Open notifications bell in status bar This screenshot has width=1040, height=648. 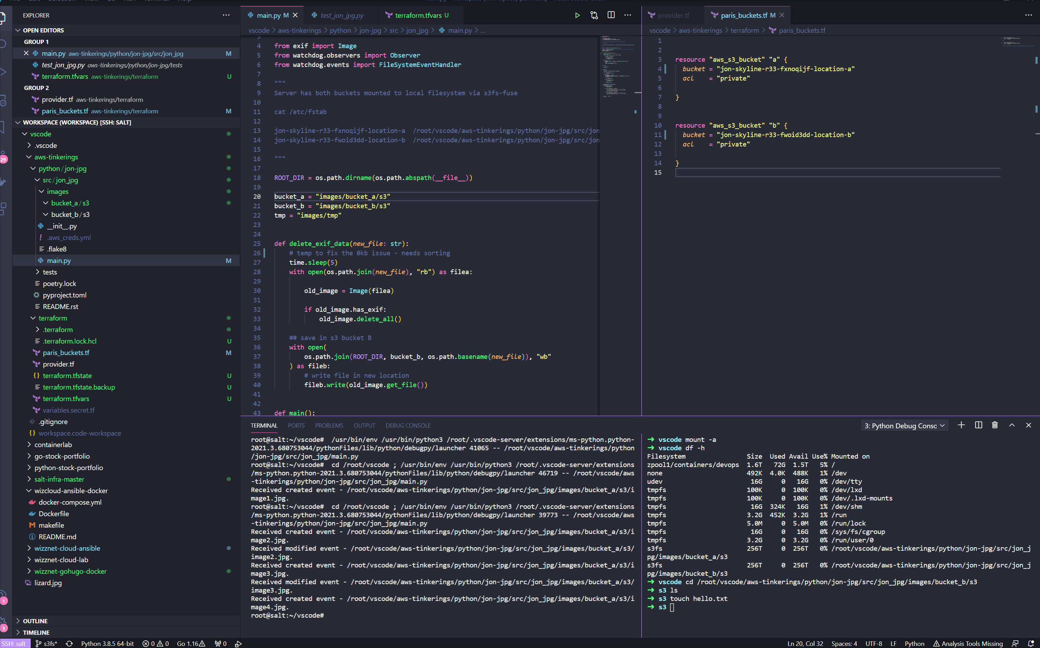[1031, 643]
